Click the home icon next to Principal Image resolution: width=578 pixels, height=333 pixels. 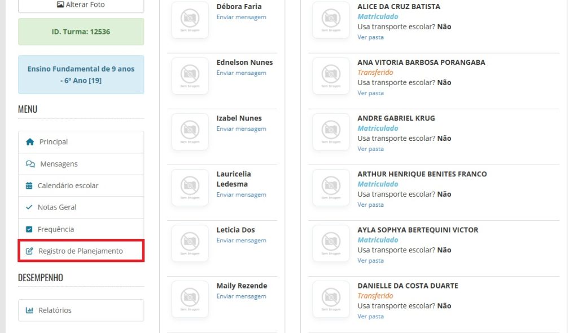coord(30,141)
